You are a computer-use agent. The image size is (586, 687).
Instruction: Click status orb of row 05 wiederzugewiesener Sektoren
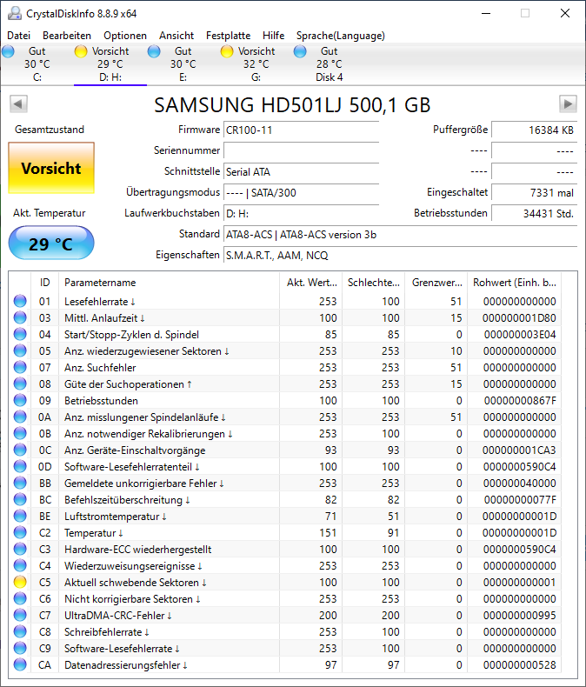20,350
